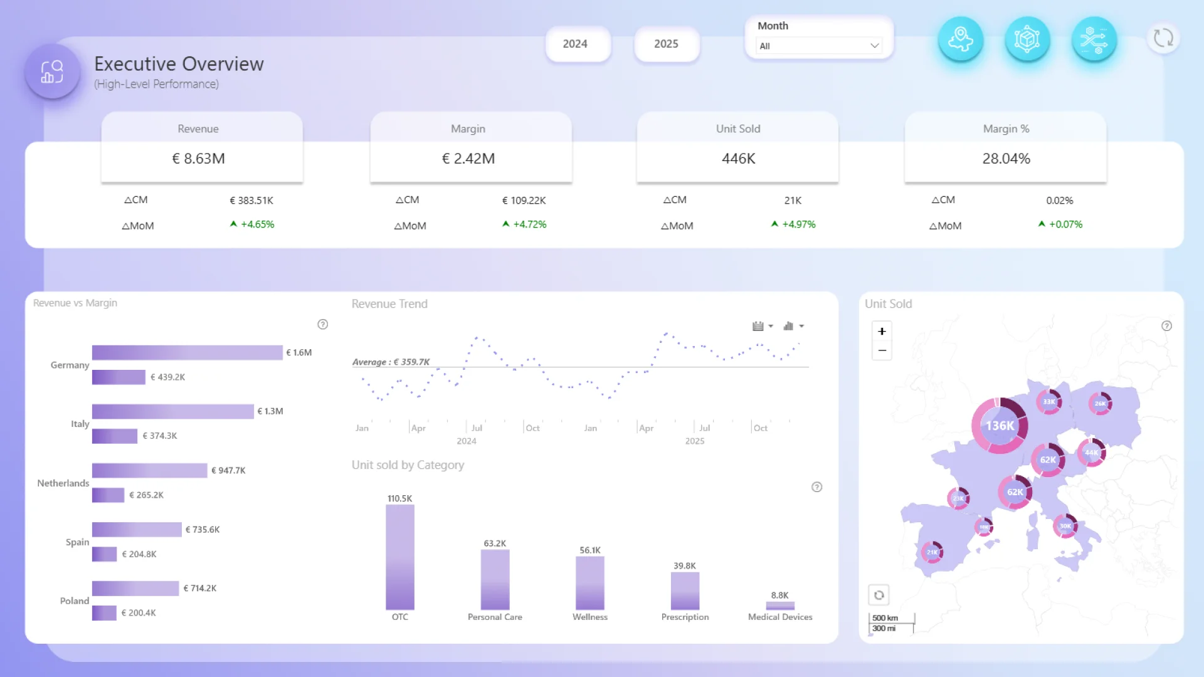This screenshot has width=1204, height=677.
Task: Open the map location navigation page
Action: 960,39
